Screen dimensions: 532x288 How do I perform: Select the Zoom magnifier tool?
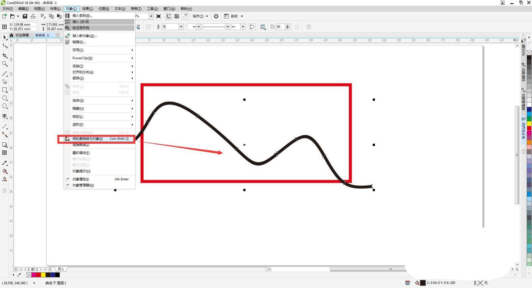5,64
